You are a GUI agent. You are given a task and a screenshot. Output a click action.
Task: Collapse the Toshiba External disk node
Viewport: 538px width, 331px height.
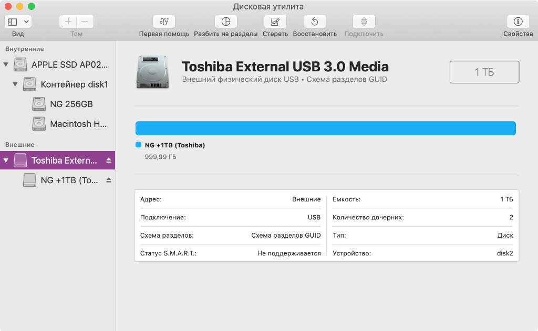(6, 161)
